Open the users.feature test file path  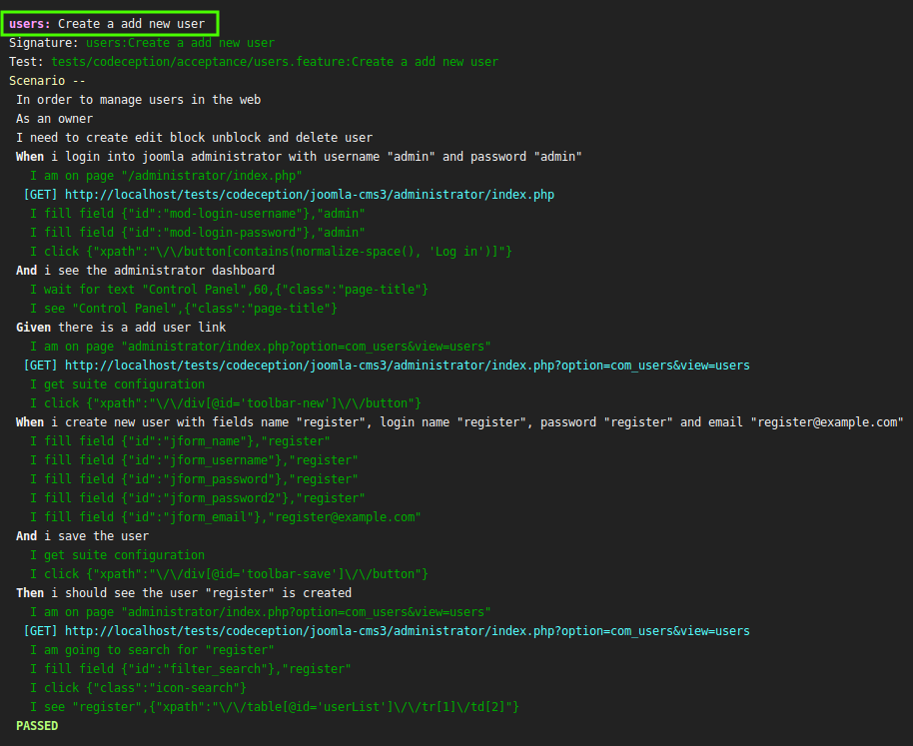[x=274, y=62]
